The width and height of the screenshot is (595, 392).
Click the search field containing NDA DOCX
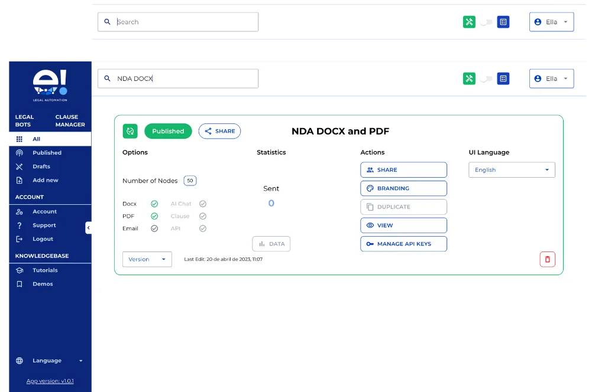[177, 79]
